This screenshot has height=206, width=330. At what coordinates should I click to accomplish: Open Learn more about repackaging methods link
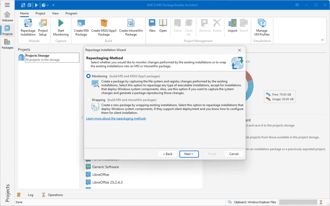click(116, 118)
